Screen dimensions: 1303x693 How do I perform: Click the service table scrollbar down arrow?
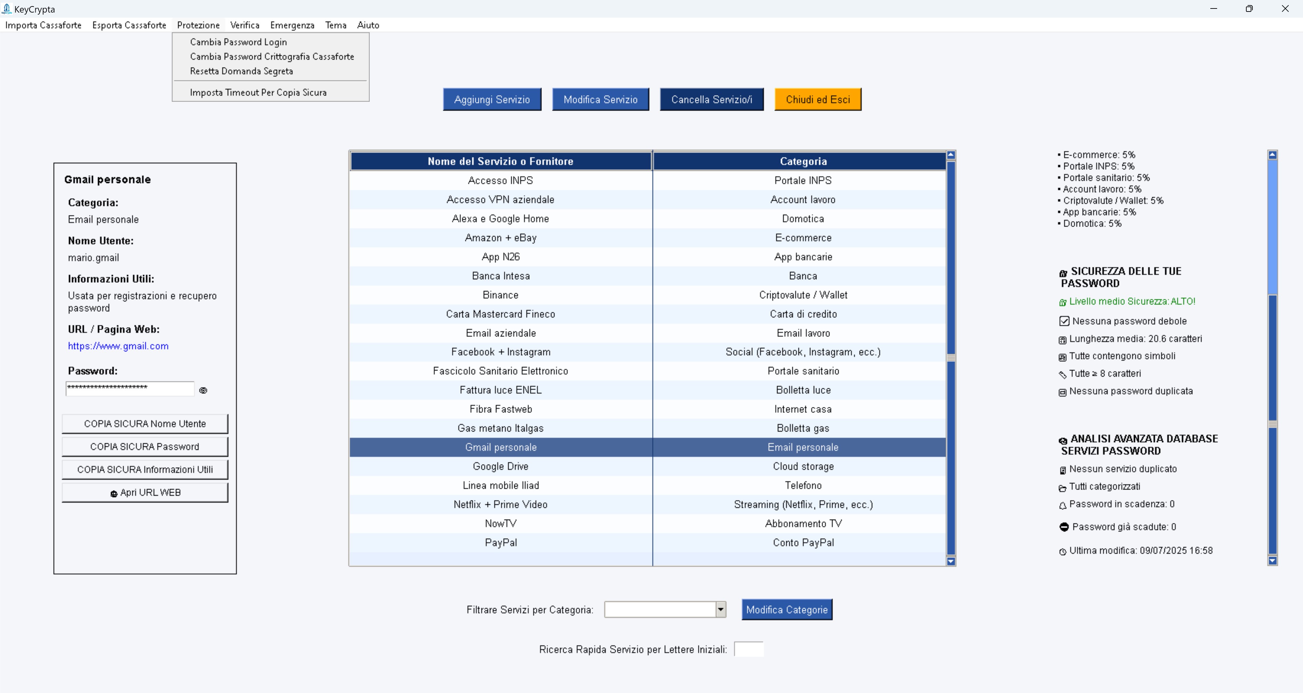click(951, 561)
